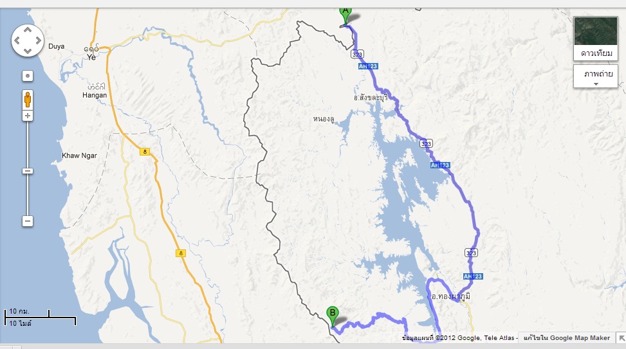Zoom in with the plus button
The height and width of the screenshot is (349, 626).
(x=28, y=116)
